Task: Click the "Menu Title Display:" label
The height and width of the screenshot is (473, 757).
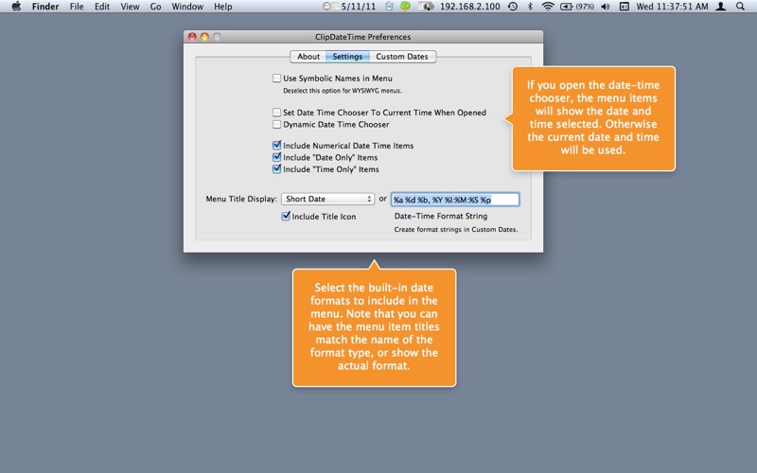Action: tap(241, 199)
